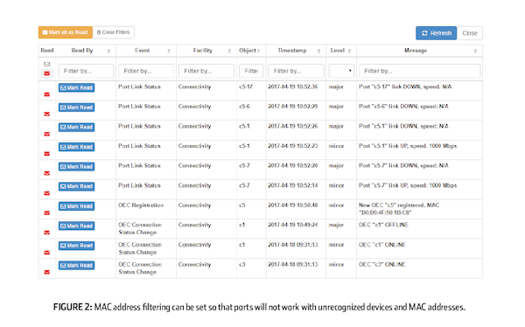Click unread envelope in OEC Registration row

coord(47,212)
